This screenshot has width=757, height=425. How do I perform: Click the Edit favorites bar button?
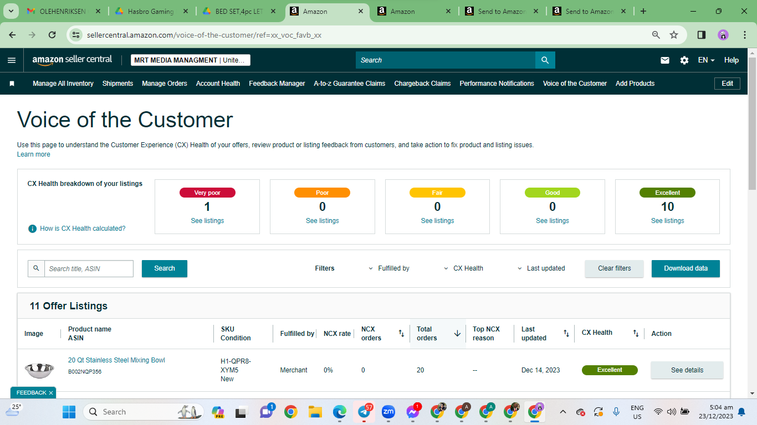[728, 84]
